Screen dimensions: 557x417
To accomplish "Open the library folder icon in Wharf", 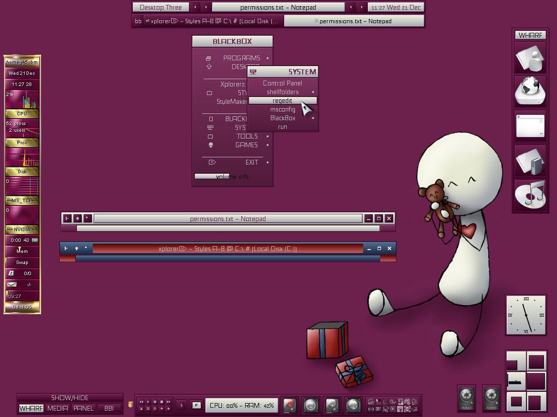I will [x=530, y=161].
